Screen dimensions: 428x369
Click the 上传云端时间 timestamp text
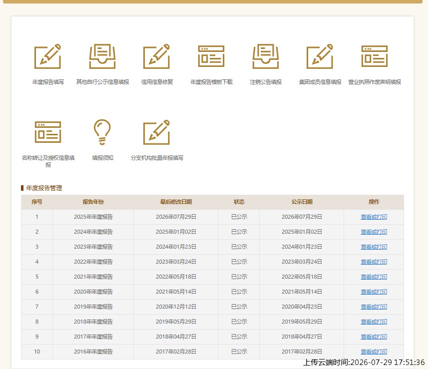tap(364, 363)
